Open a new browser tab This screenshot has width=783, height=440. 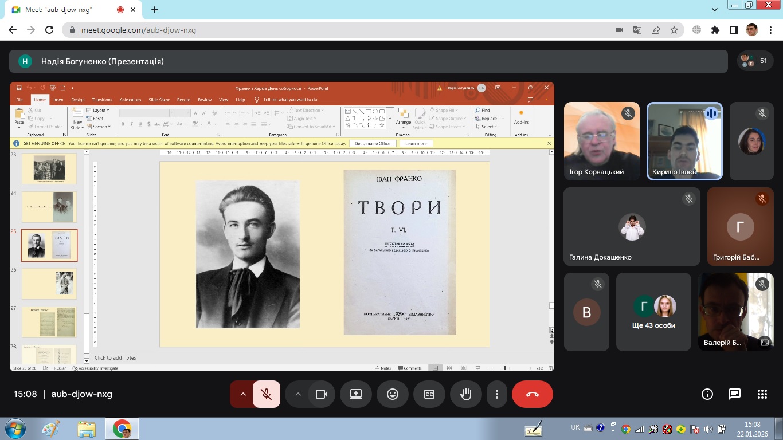click(x=155, y=10)
